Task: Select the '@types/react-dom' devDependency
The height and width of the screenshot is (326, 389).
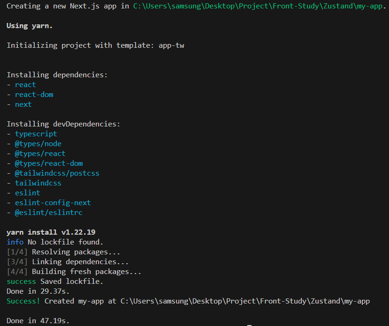Action: [49, 163]
